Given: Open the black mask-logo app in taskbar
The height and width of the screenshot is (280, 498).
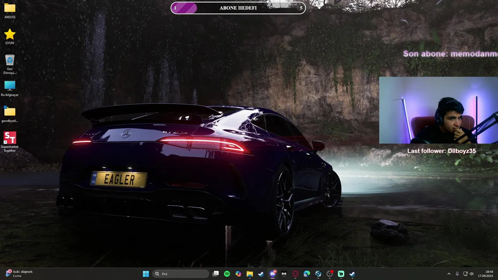Looking at the screenshot, I should 284,274.
